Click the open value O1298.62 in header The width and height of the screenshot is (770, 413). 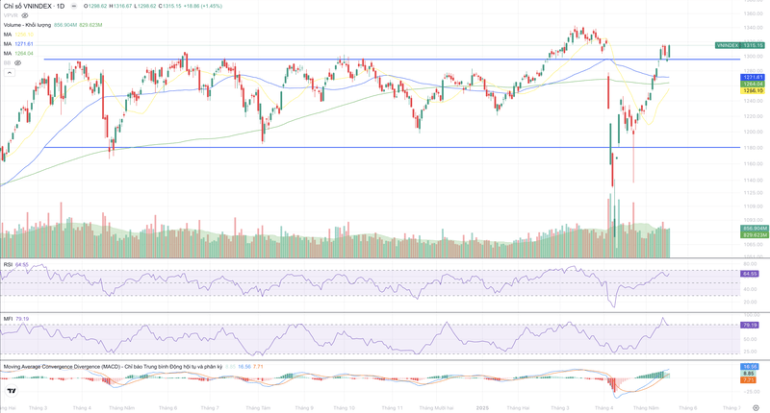[x=94, y=6]
